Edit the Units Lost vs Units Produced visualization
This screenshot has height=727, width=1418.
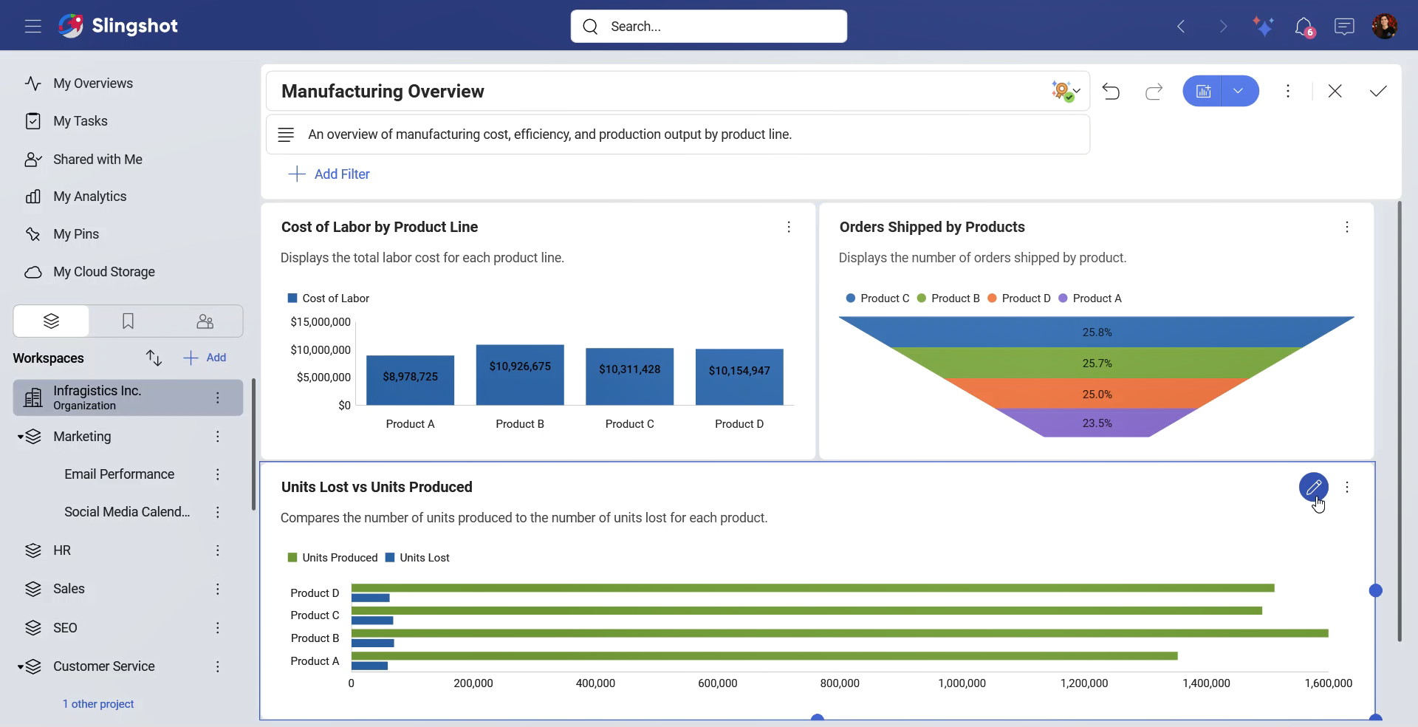1314,487
